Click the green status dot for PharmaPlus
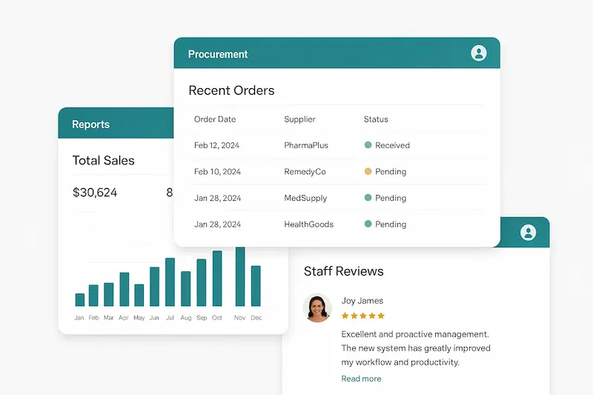The height and width of the screenshot is (395, 593). tap(368, 145)
